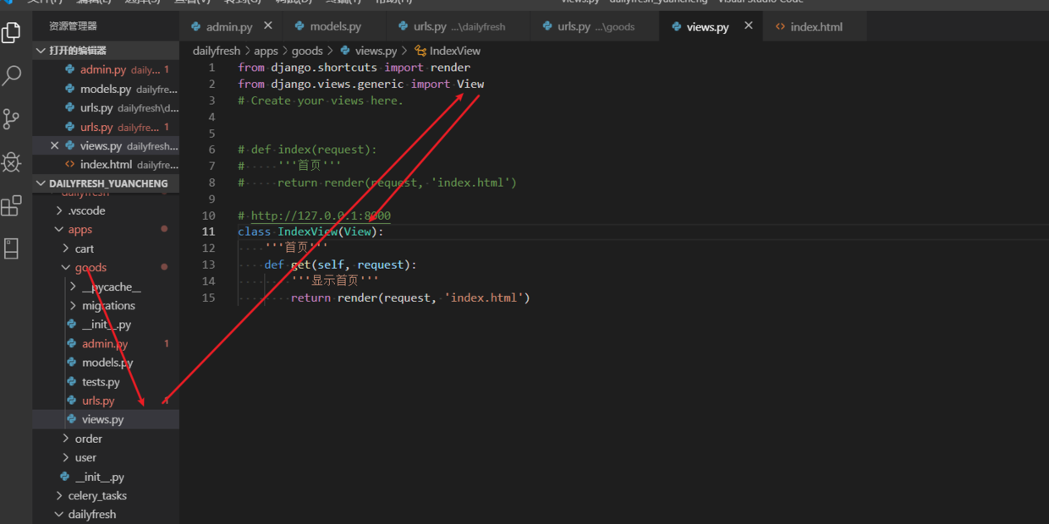Open the Search view in activity bar
The width and height of the screenshot is (1049, 524).
click(x=12, y=75)
